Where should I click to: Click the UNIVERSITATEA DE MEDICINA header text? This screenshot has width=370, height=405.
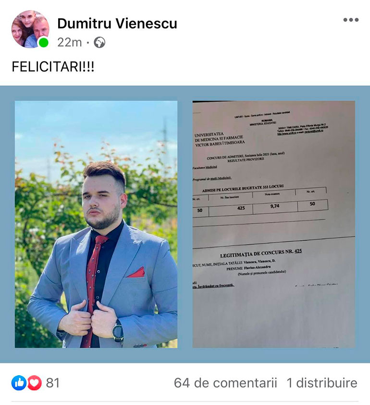pos(220,140)
